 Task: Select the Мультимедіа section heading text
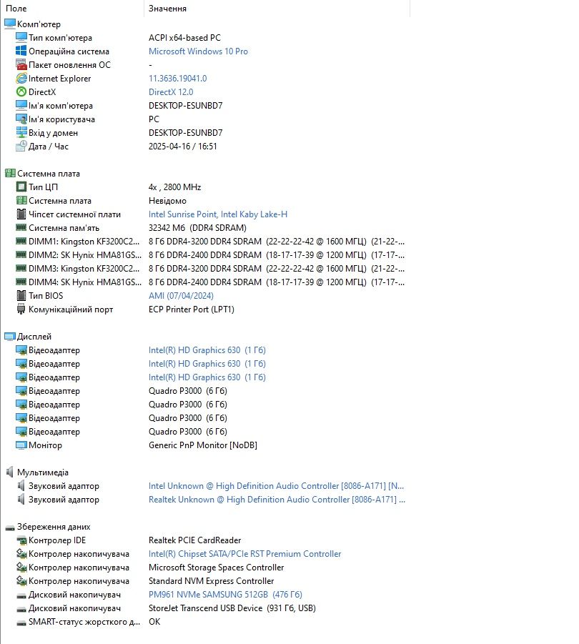(43, 472)
